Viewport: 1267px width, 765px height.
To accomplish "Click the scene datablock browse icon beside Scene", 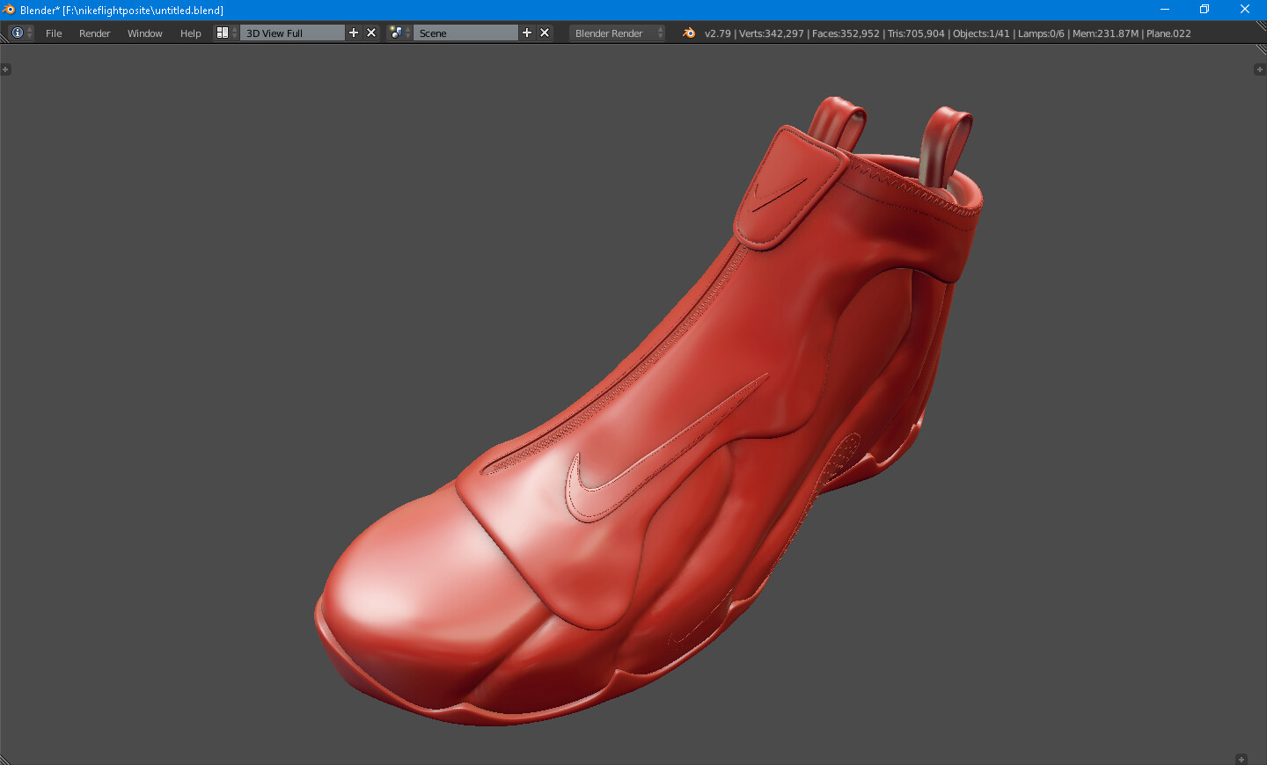I will (394, 33).
